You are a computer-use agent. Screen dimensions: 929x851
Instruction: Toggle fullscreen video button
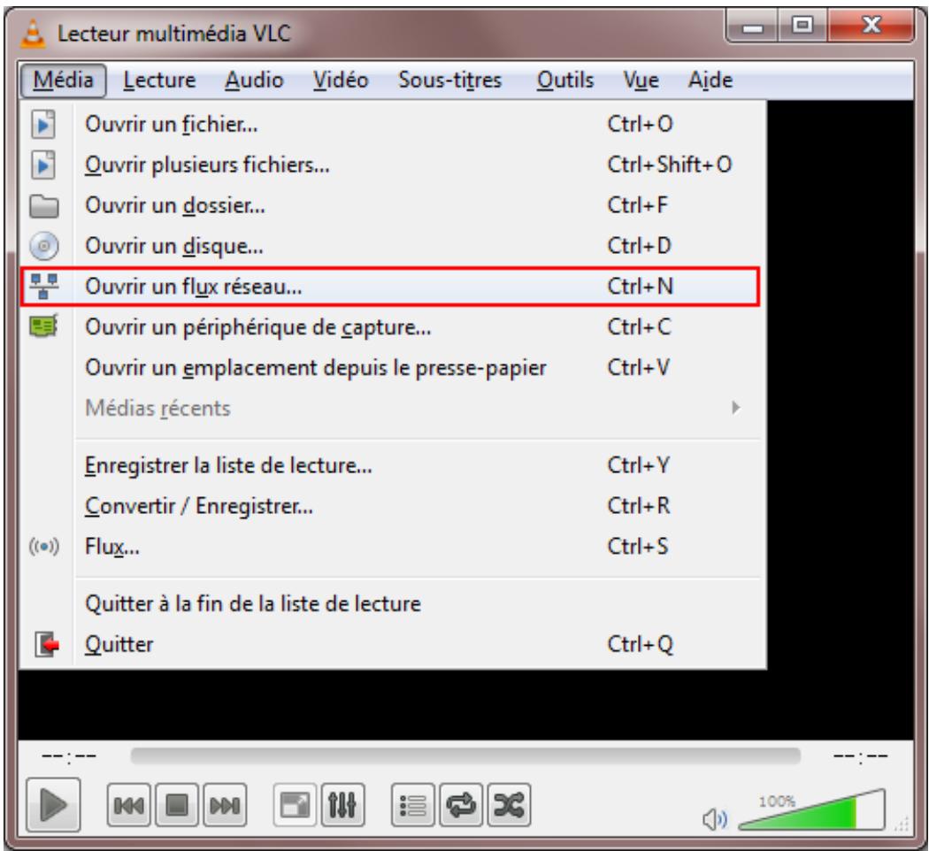click(x=295, y=805)
